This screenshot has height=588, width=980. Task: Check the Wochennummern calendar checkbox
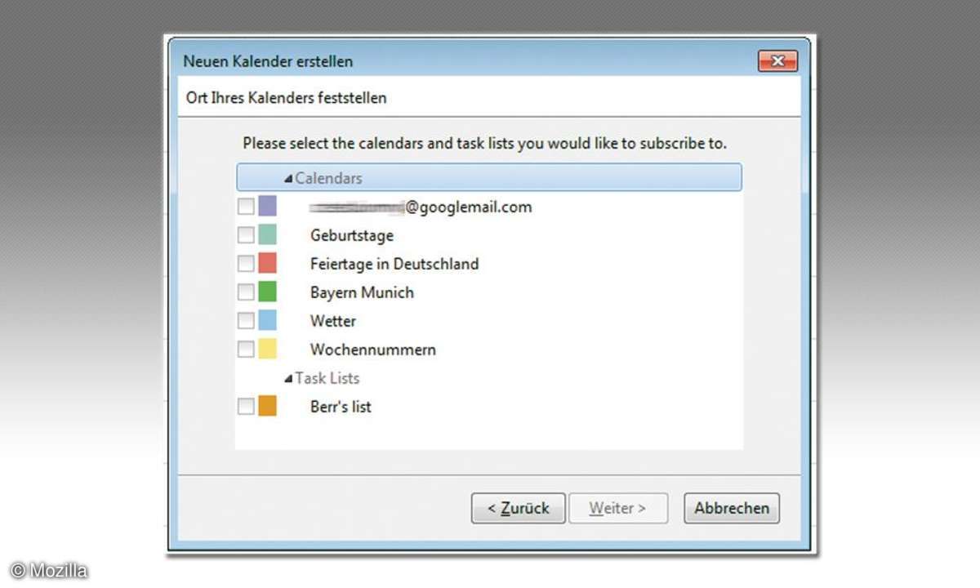click(246, 350)
